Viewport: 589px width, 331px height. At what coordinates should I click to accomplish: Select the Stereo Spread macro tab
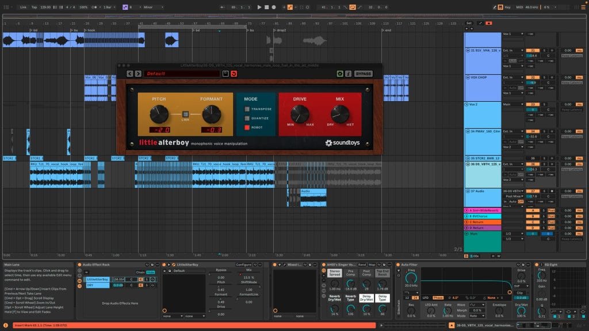[334, 272]
